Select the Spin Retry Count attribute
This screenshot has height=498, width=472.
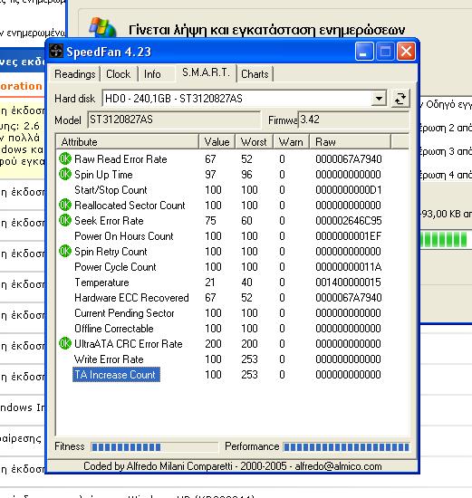click(111, 252)
